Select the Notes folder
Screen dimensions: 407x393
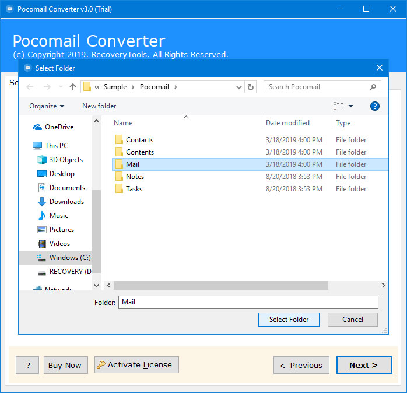129,177
